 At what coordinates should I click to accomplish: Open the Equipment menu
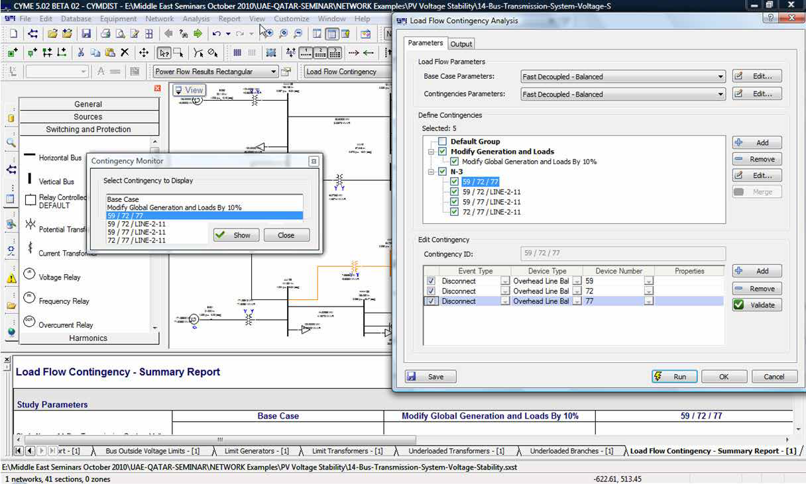[118, 19]
